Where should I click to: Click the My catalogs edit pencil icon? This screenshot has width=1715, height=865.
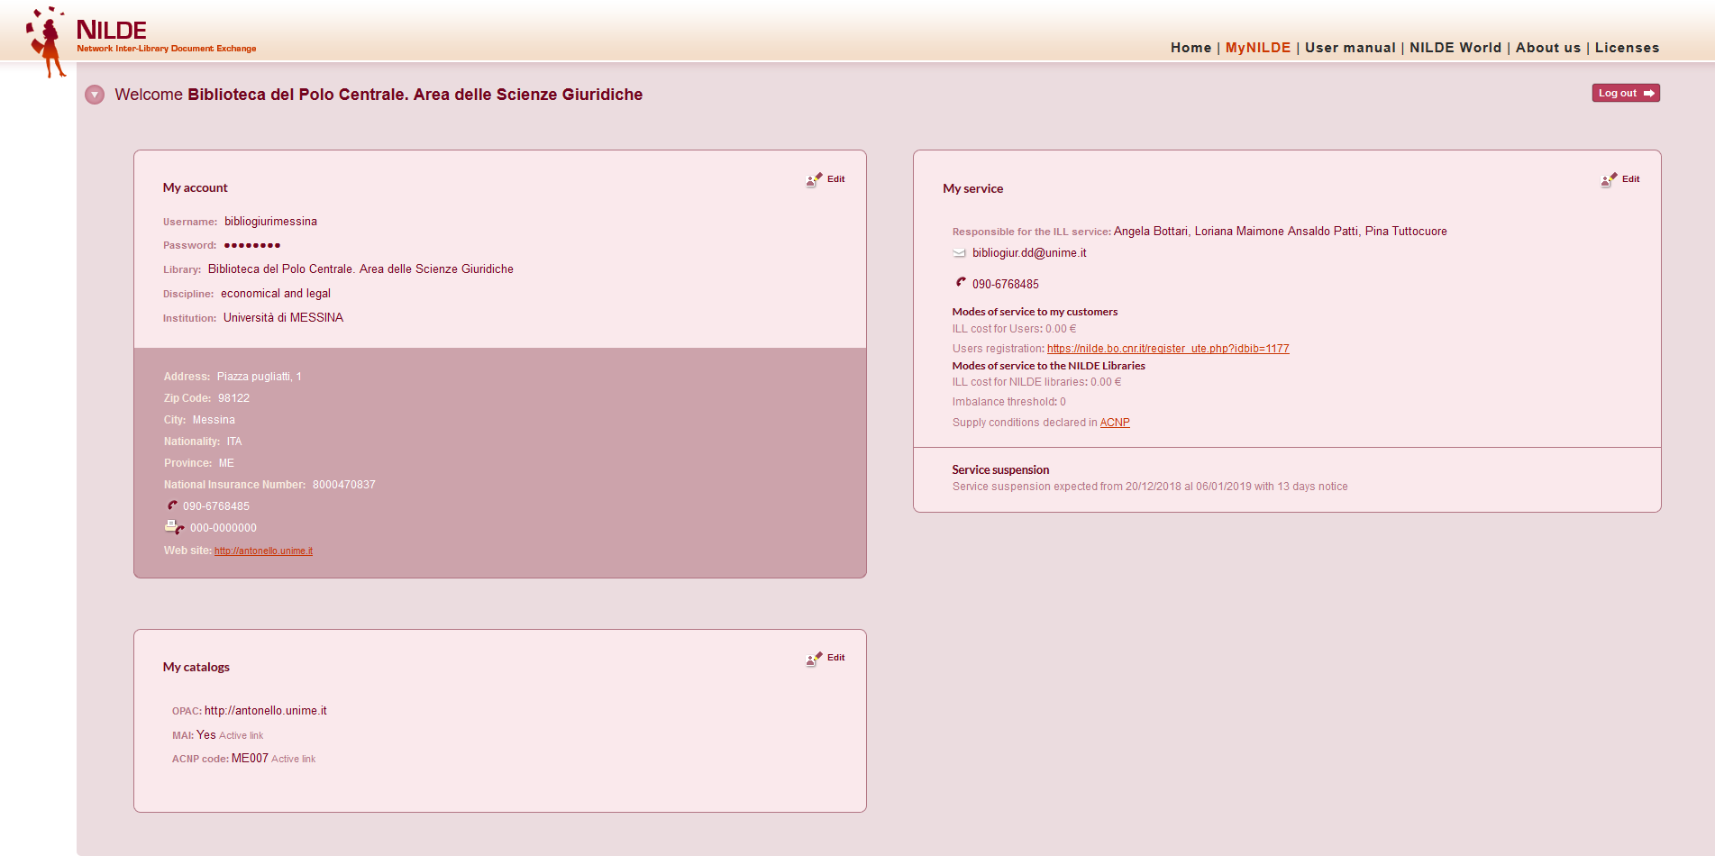(x=814, y=659)
